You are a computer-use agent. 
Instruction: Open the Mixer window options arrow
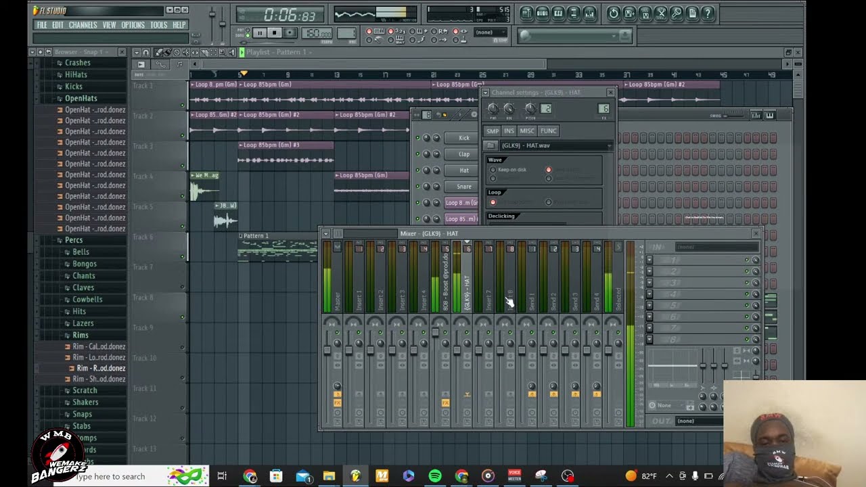point(326,233)
